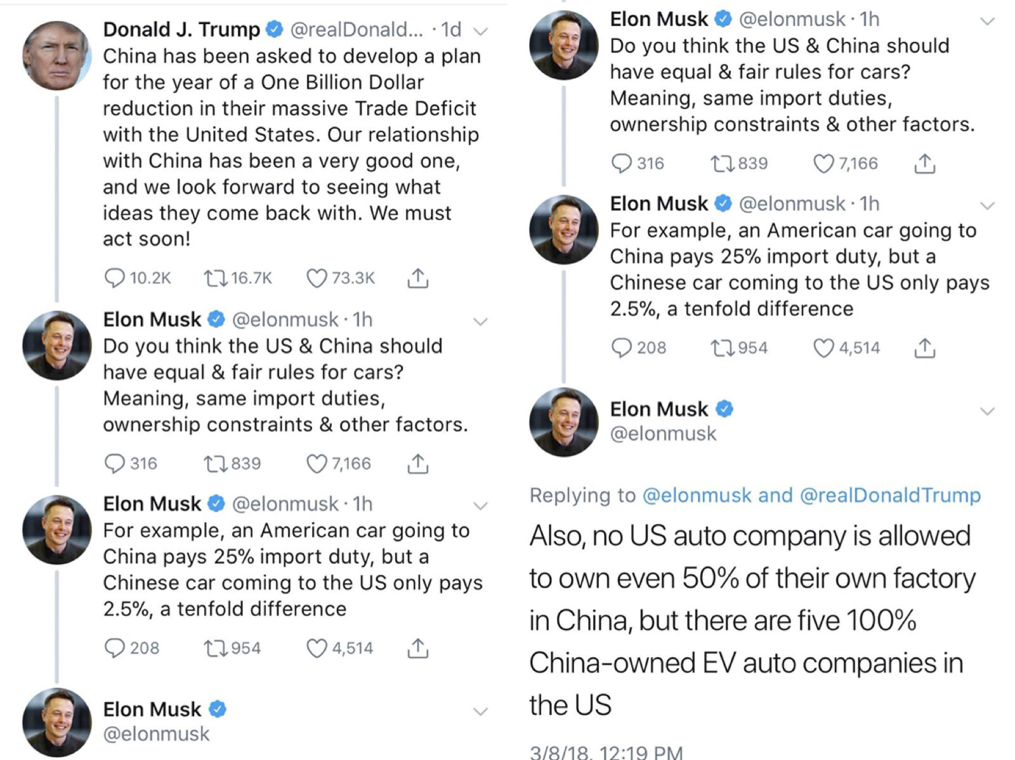1015x760 pixels.
Task: Open Donald J. Trump profile picture
Action: [x=56, y=55]
